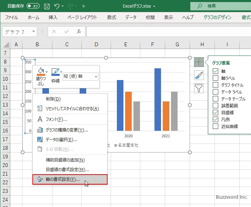Expand the 塗りつぶし fill color arrow

(47, 72)
